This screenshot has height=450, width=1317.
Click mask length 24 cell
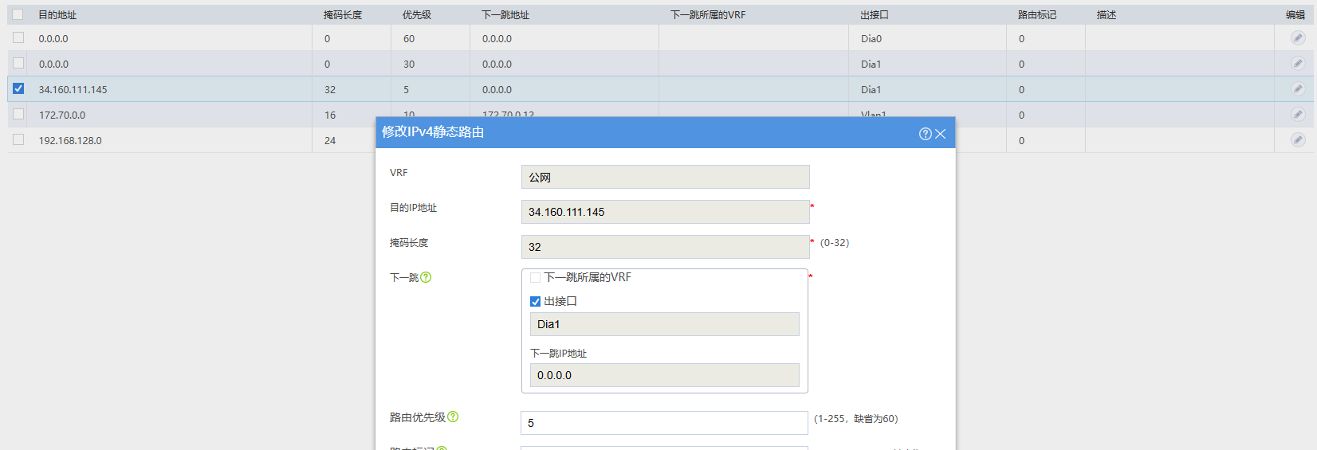(330, 141)
